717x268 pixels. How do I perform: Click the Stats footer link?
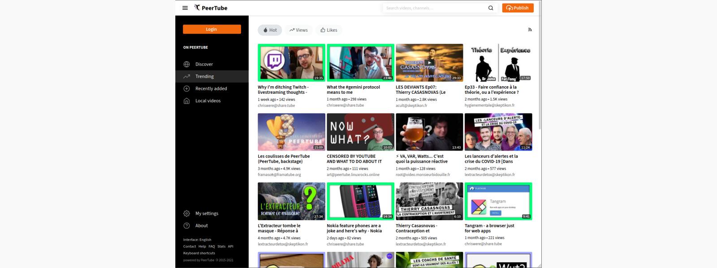[x=221, y=247]
